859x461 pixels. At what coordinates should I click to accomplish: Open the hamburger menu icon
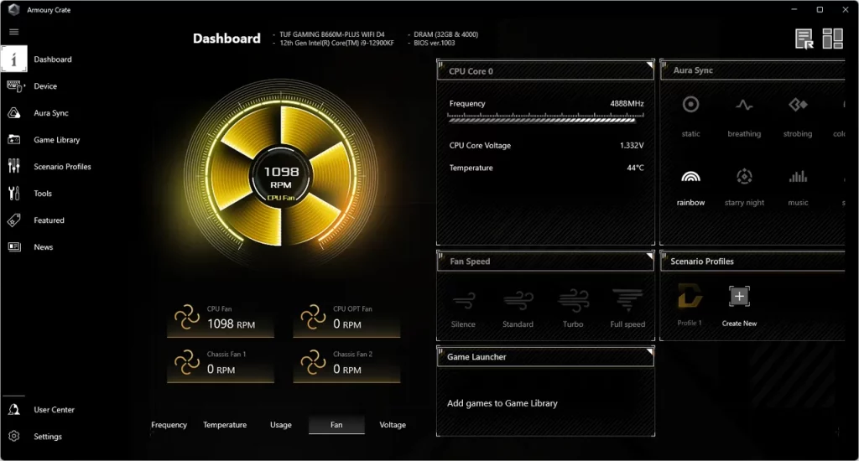pyautogui.click(x=13, y=32)
